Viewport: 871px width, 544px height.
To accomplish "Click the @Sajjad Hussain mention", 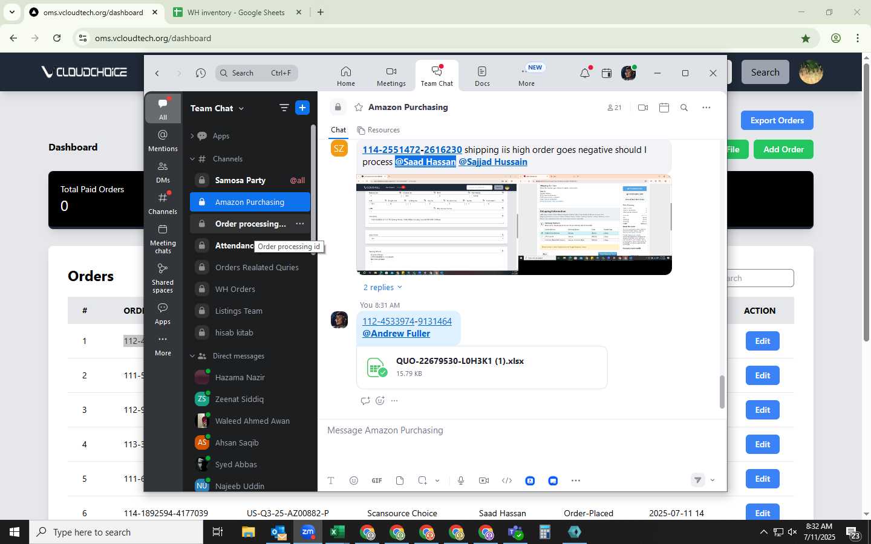I will click(x=492, y=162).
